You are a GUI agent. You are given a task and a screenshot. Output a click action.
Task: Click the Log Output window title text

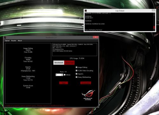(120, 11)
